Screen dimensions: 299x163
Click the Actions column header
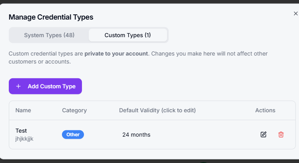coord(265,110)
